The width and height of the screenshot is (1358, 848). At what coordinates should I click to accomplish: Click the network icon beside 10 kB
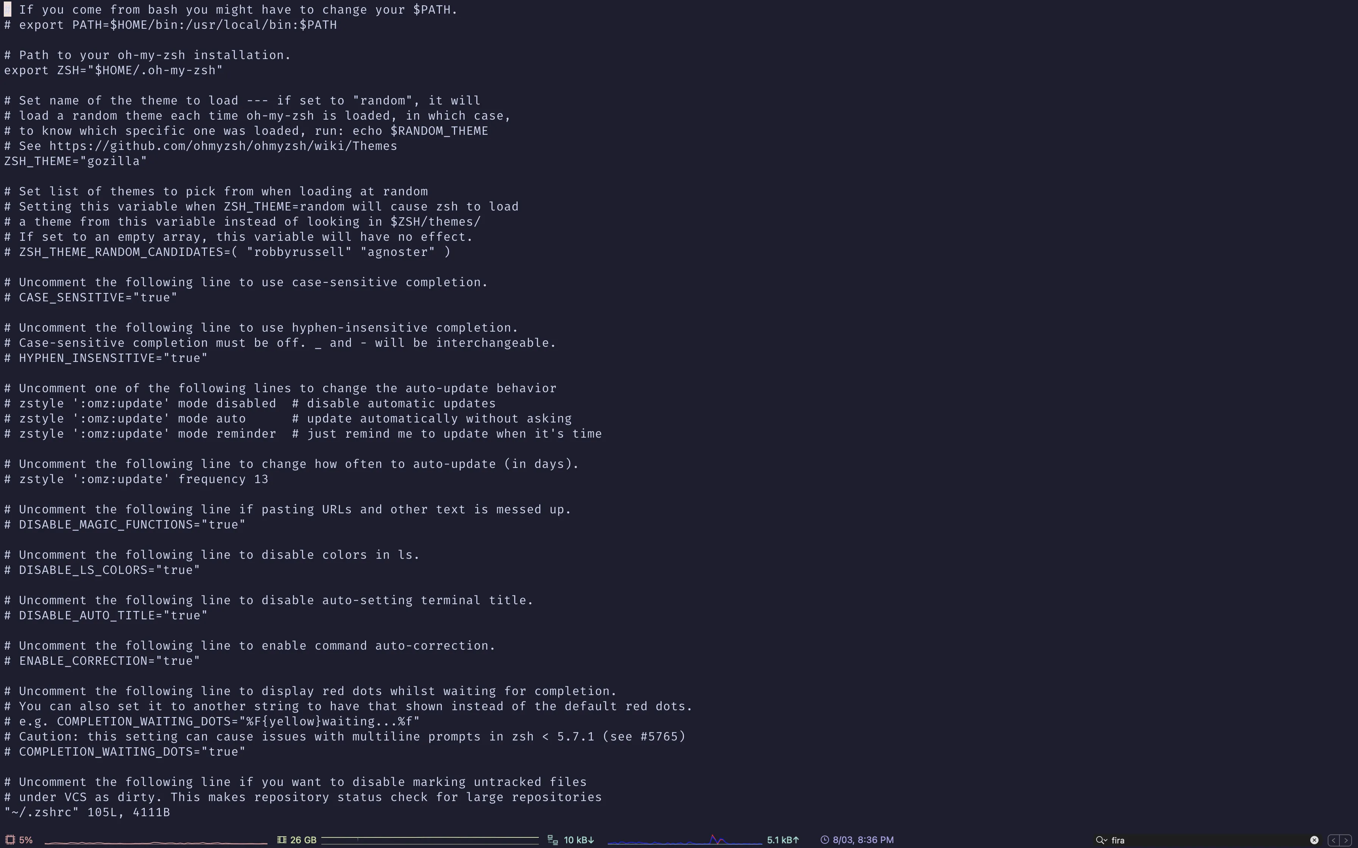pyautogui.click(x=553, y=840)
